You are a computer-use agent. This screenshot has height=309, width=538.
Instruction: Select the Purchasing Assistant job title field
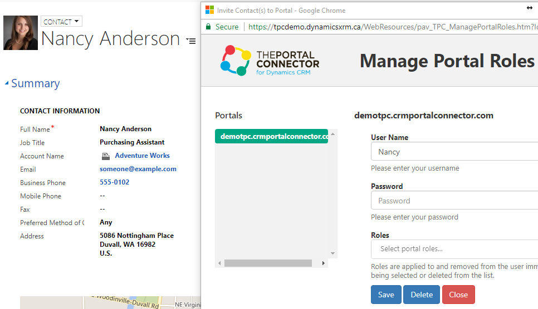132,142
